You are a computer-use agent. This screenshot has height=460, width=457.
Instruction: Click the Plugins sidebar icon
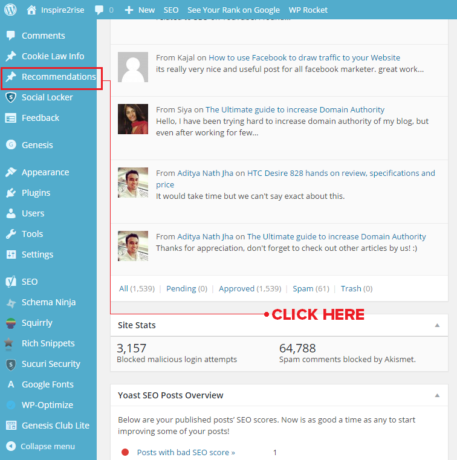[x=10, y=193]
